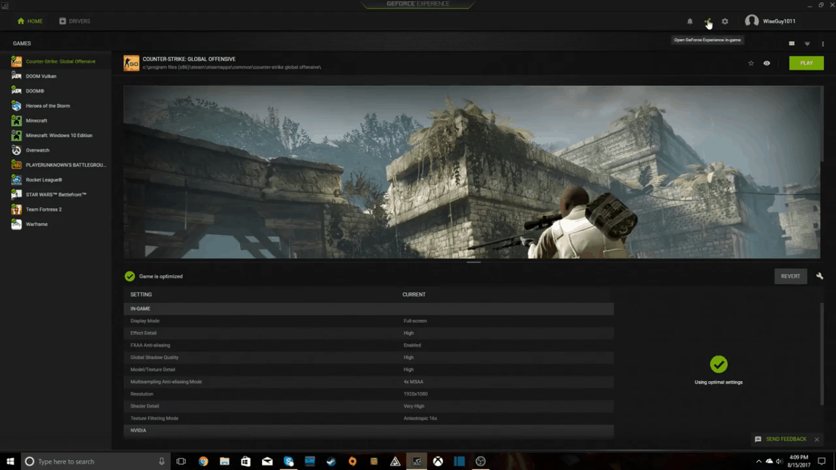Image resolution: width=836 pixels, height=470 pixels.
Task: Click the Texture Filtering Mode row
Action: [368, 419]
